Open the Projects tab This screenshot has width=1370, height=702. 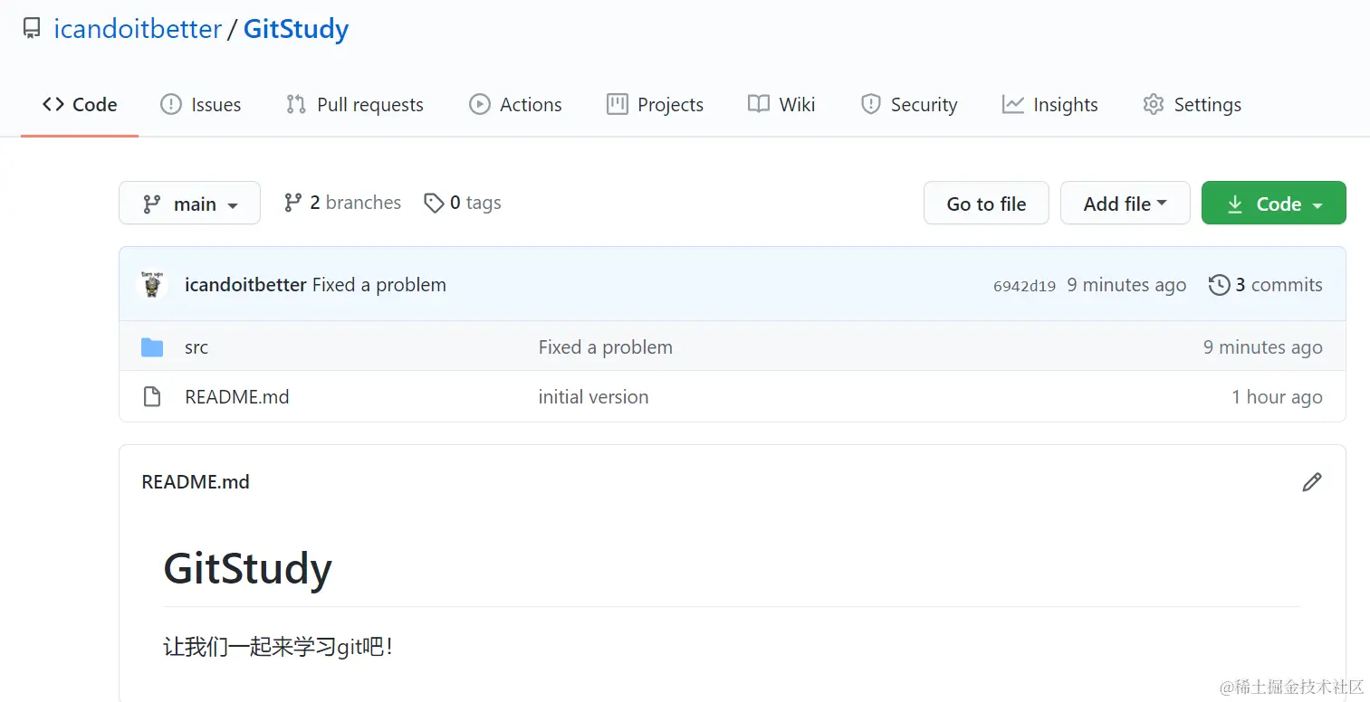pos(655,105)
